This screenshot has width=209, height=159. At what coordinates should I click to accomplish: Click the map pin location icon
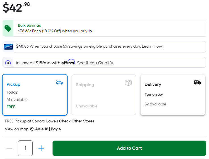[32, 129]
